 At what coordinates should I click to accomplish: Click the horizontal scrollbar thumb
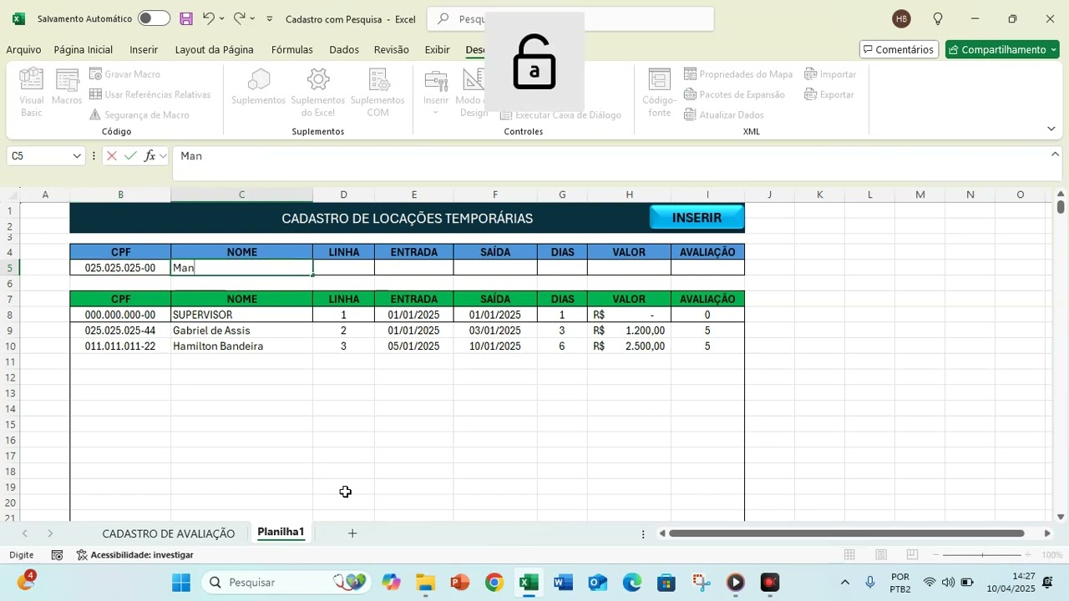pos(846,533)
